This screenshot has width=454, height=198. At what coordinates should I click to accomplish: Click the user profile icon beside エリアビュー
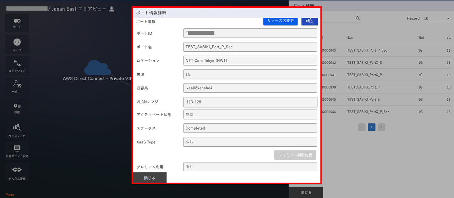click(111, 9)
